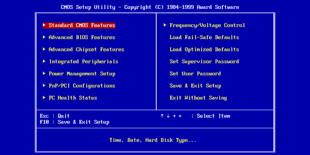Click the CMOS Setup Utility title text

pyautogui.click(x=150, y=7)
